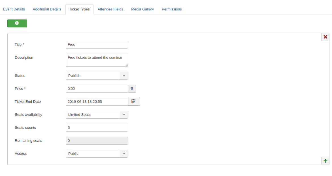Select the Publish status combo box
The height and width of the screenshot is (176, 332).
(97, 76)
